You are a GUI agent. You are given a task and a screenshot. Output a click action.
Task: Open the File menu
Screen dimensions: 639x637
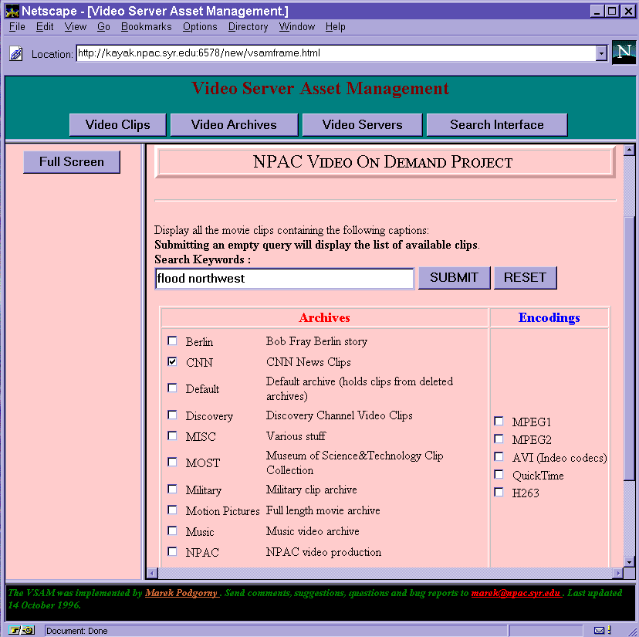coord(17,27)
